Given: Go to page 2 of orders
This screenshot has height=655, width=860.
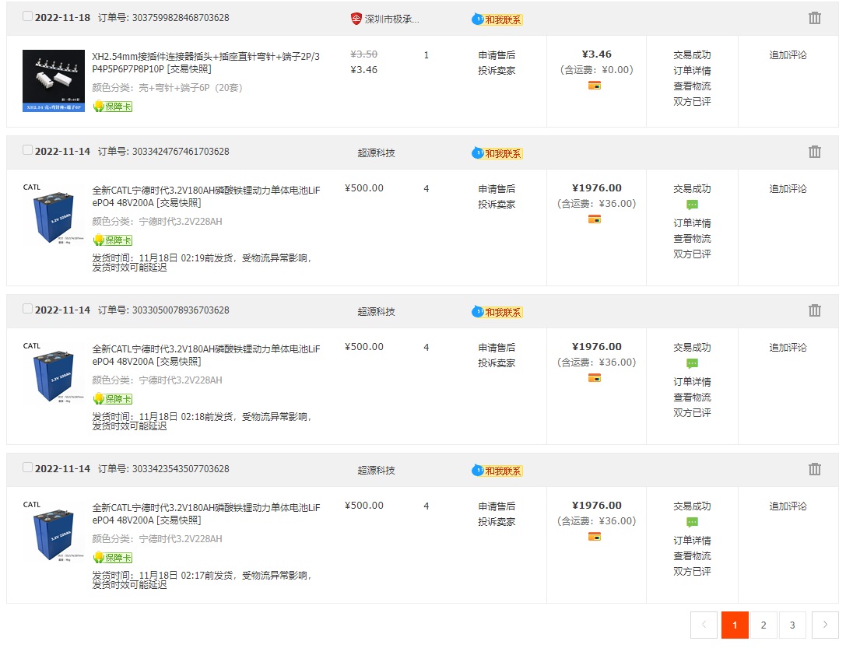Looking at the screenshot, I should pos(763,625).
